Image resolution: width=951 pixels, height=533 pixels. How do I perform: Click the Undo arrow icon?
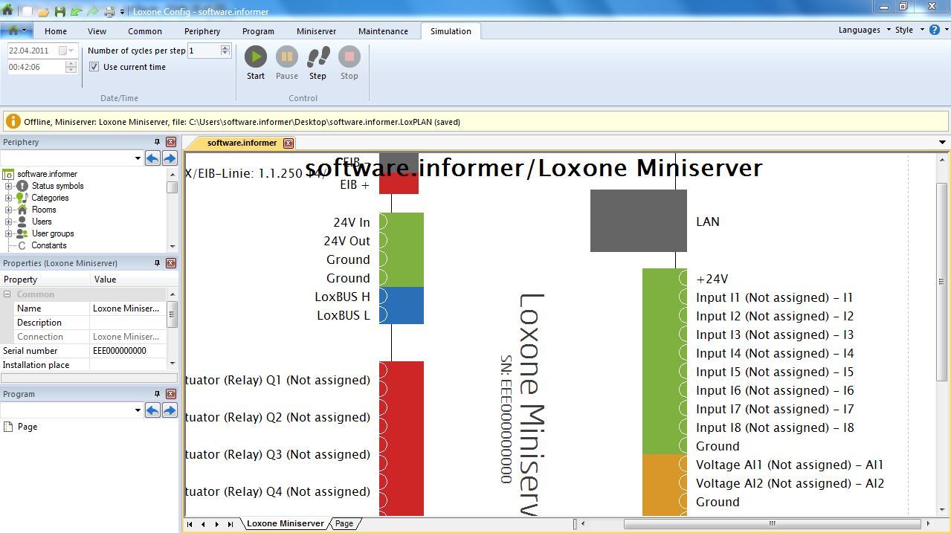[76, 11]
